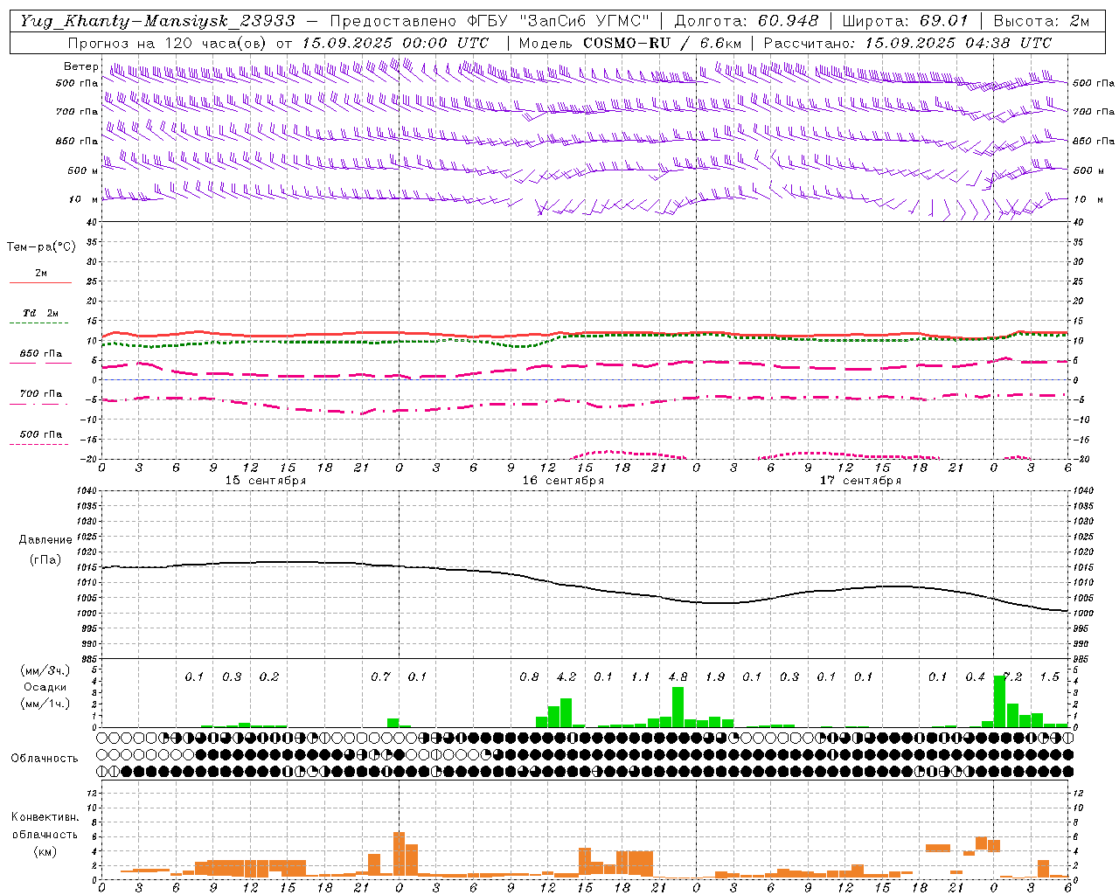Click the (мм/1ч.) unit label
This screenshot has width=1119, height=895.
(45, 704)
